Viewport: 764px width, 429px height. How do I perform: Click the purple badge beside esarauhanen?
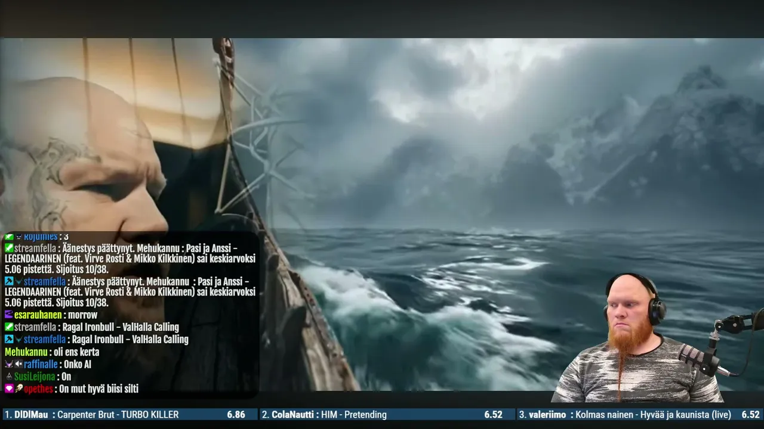[8, 315]
